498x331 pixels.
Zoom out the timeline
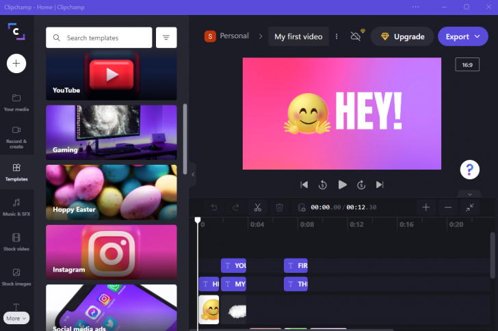448,207
